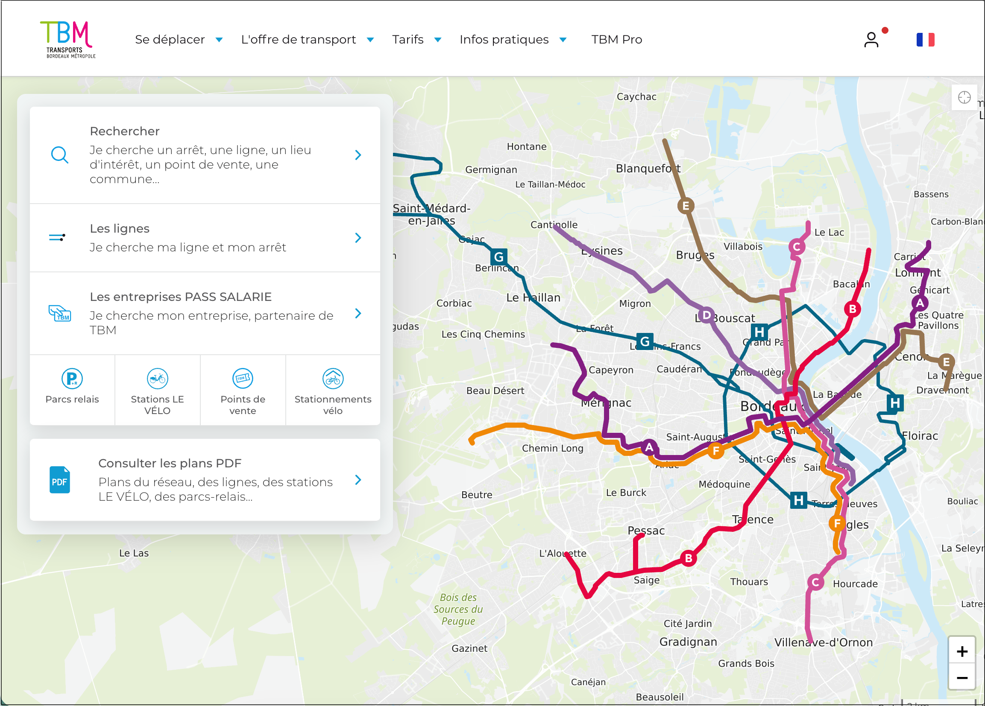The width and height of the screenshot is (985, 706).
Task: Click the French flag language icon
Action: click(925, 40)
